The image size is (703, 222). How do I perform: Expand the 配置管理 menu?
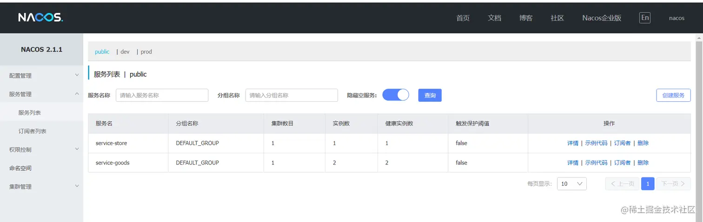click(41, 75)
